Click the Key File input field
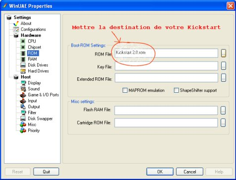The height and width of the screenshot is (180, 236). [x=167, y=66]
